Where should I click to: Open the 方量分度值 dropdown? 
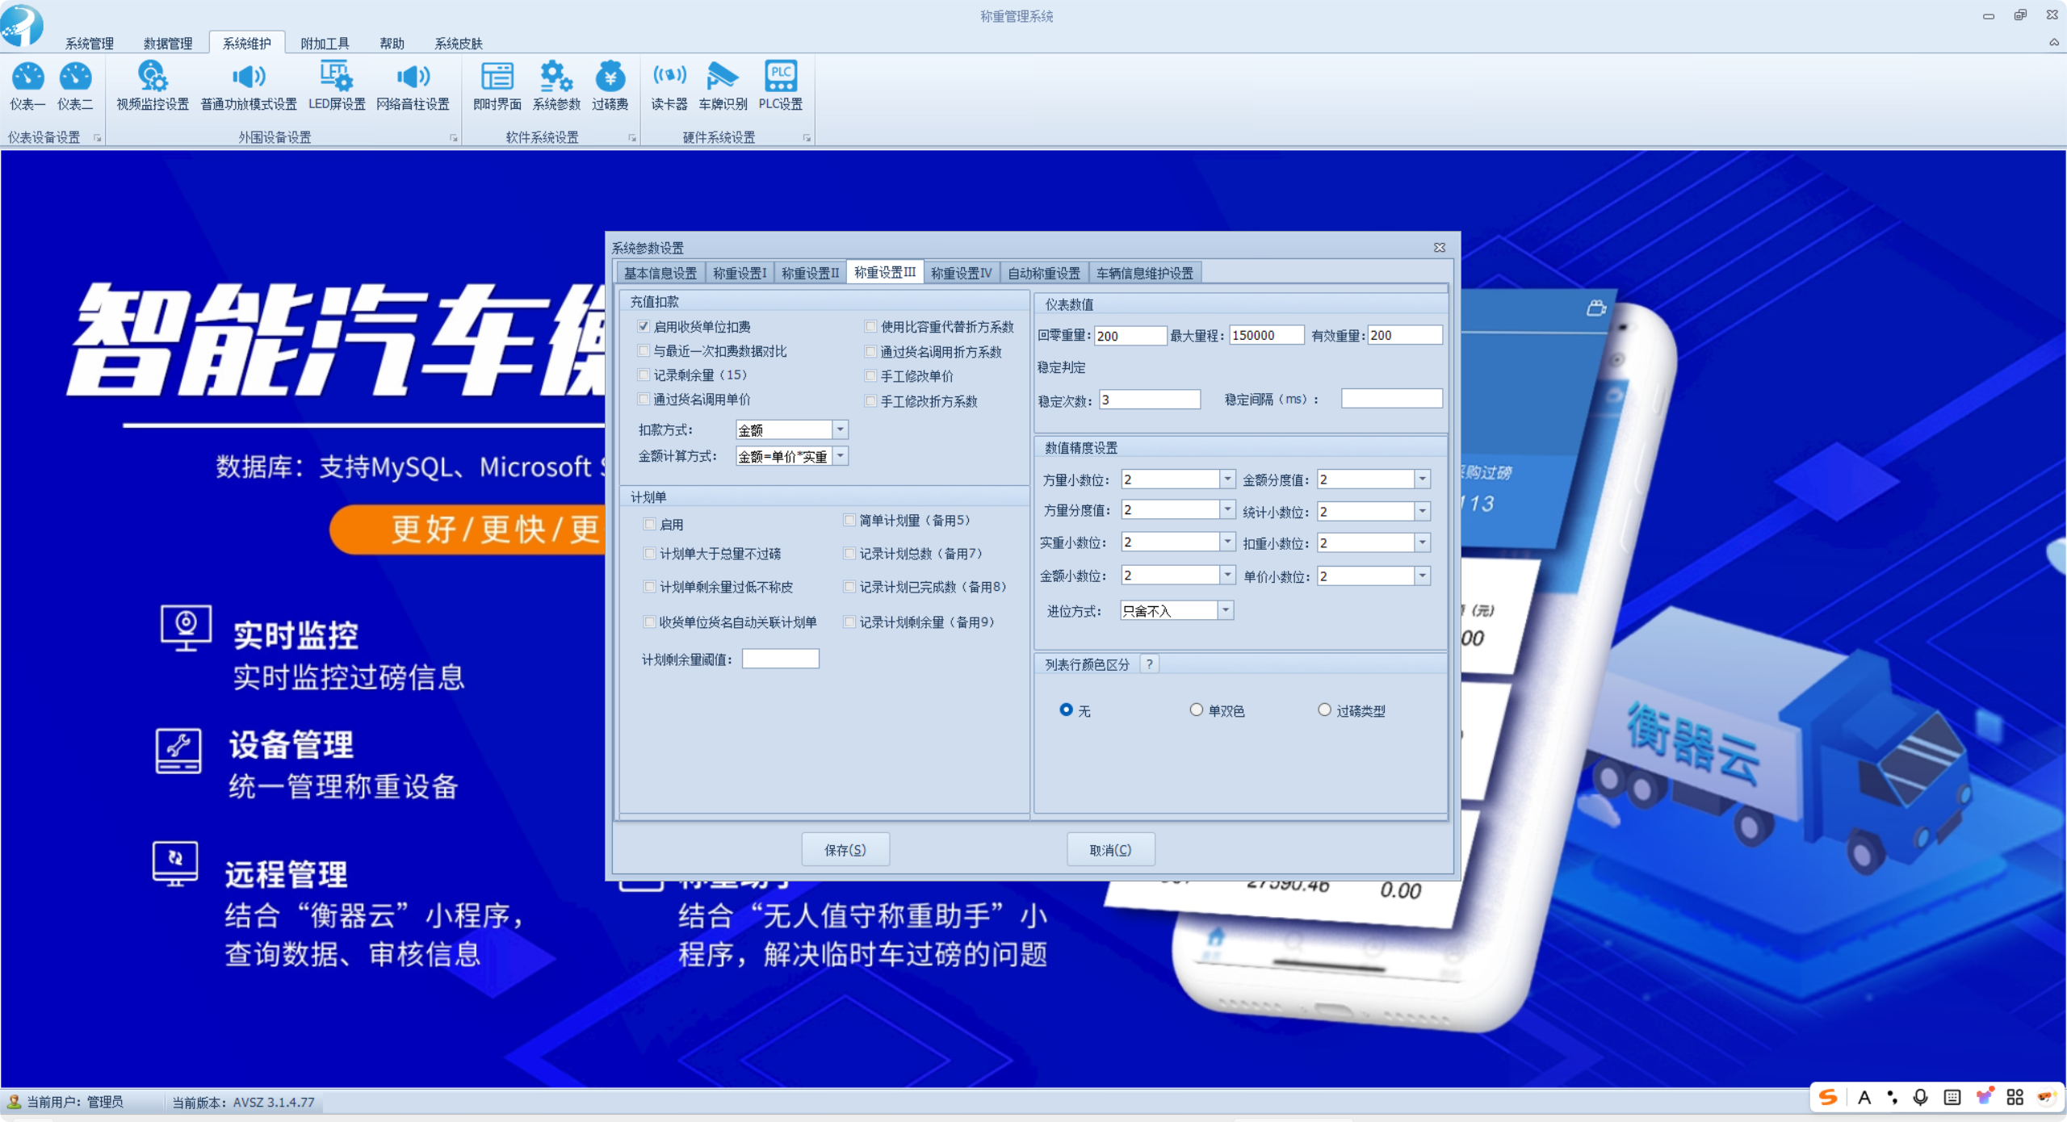[1227, 510]
